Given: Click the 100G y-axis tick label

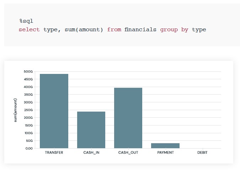Looking at the screenshot, I should (x=29, y=133).
